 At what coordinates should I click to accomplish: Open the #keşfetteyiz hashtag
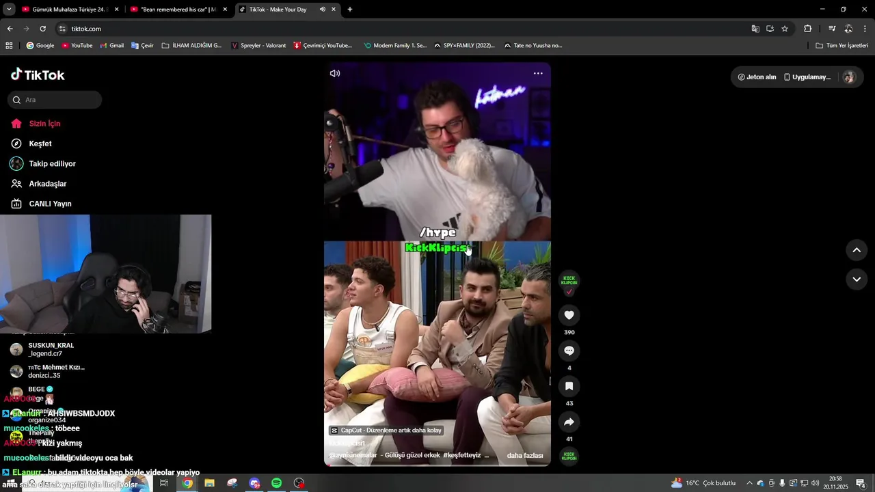(462, 455)
